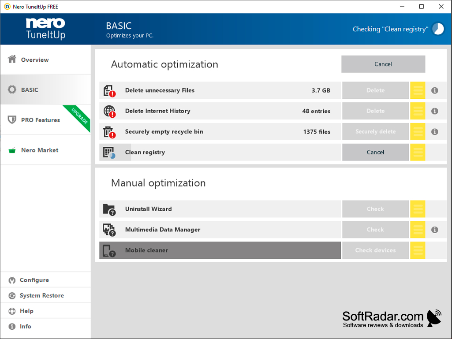Click the '48 entries' value
Image resolution: width=452 pixels, height=339 pixels.
pyautogui.click(x=316, y=111)
